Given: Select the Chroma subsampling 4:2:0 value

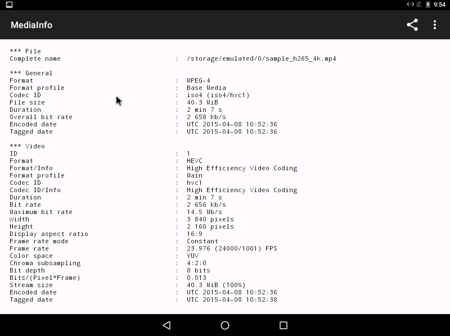Looking at the screenshot, I should tap(196, 263).
